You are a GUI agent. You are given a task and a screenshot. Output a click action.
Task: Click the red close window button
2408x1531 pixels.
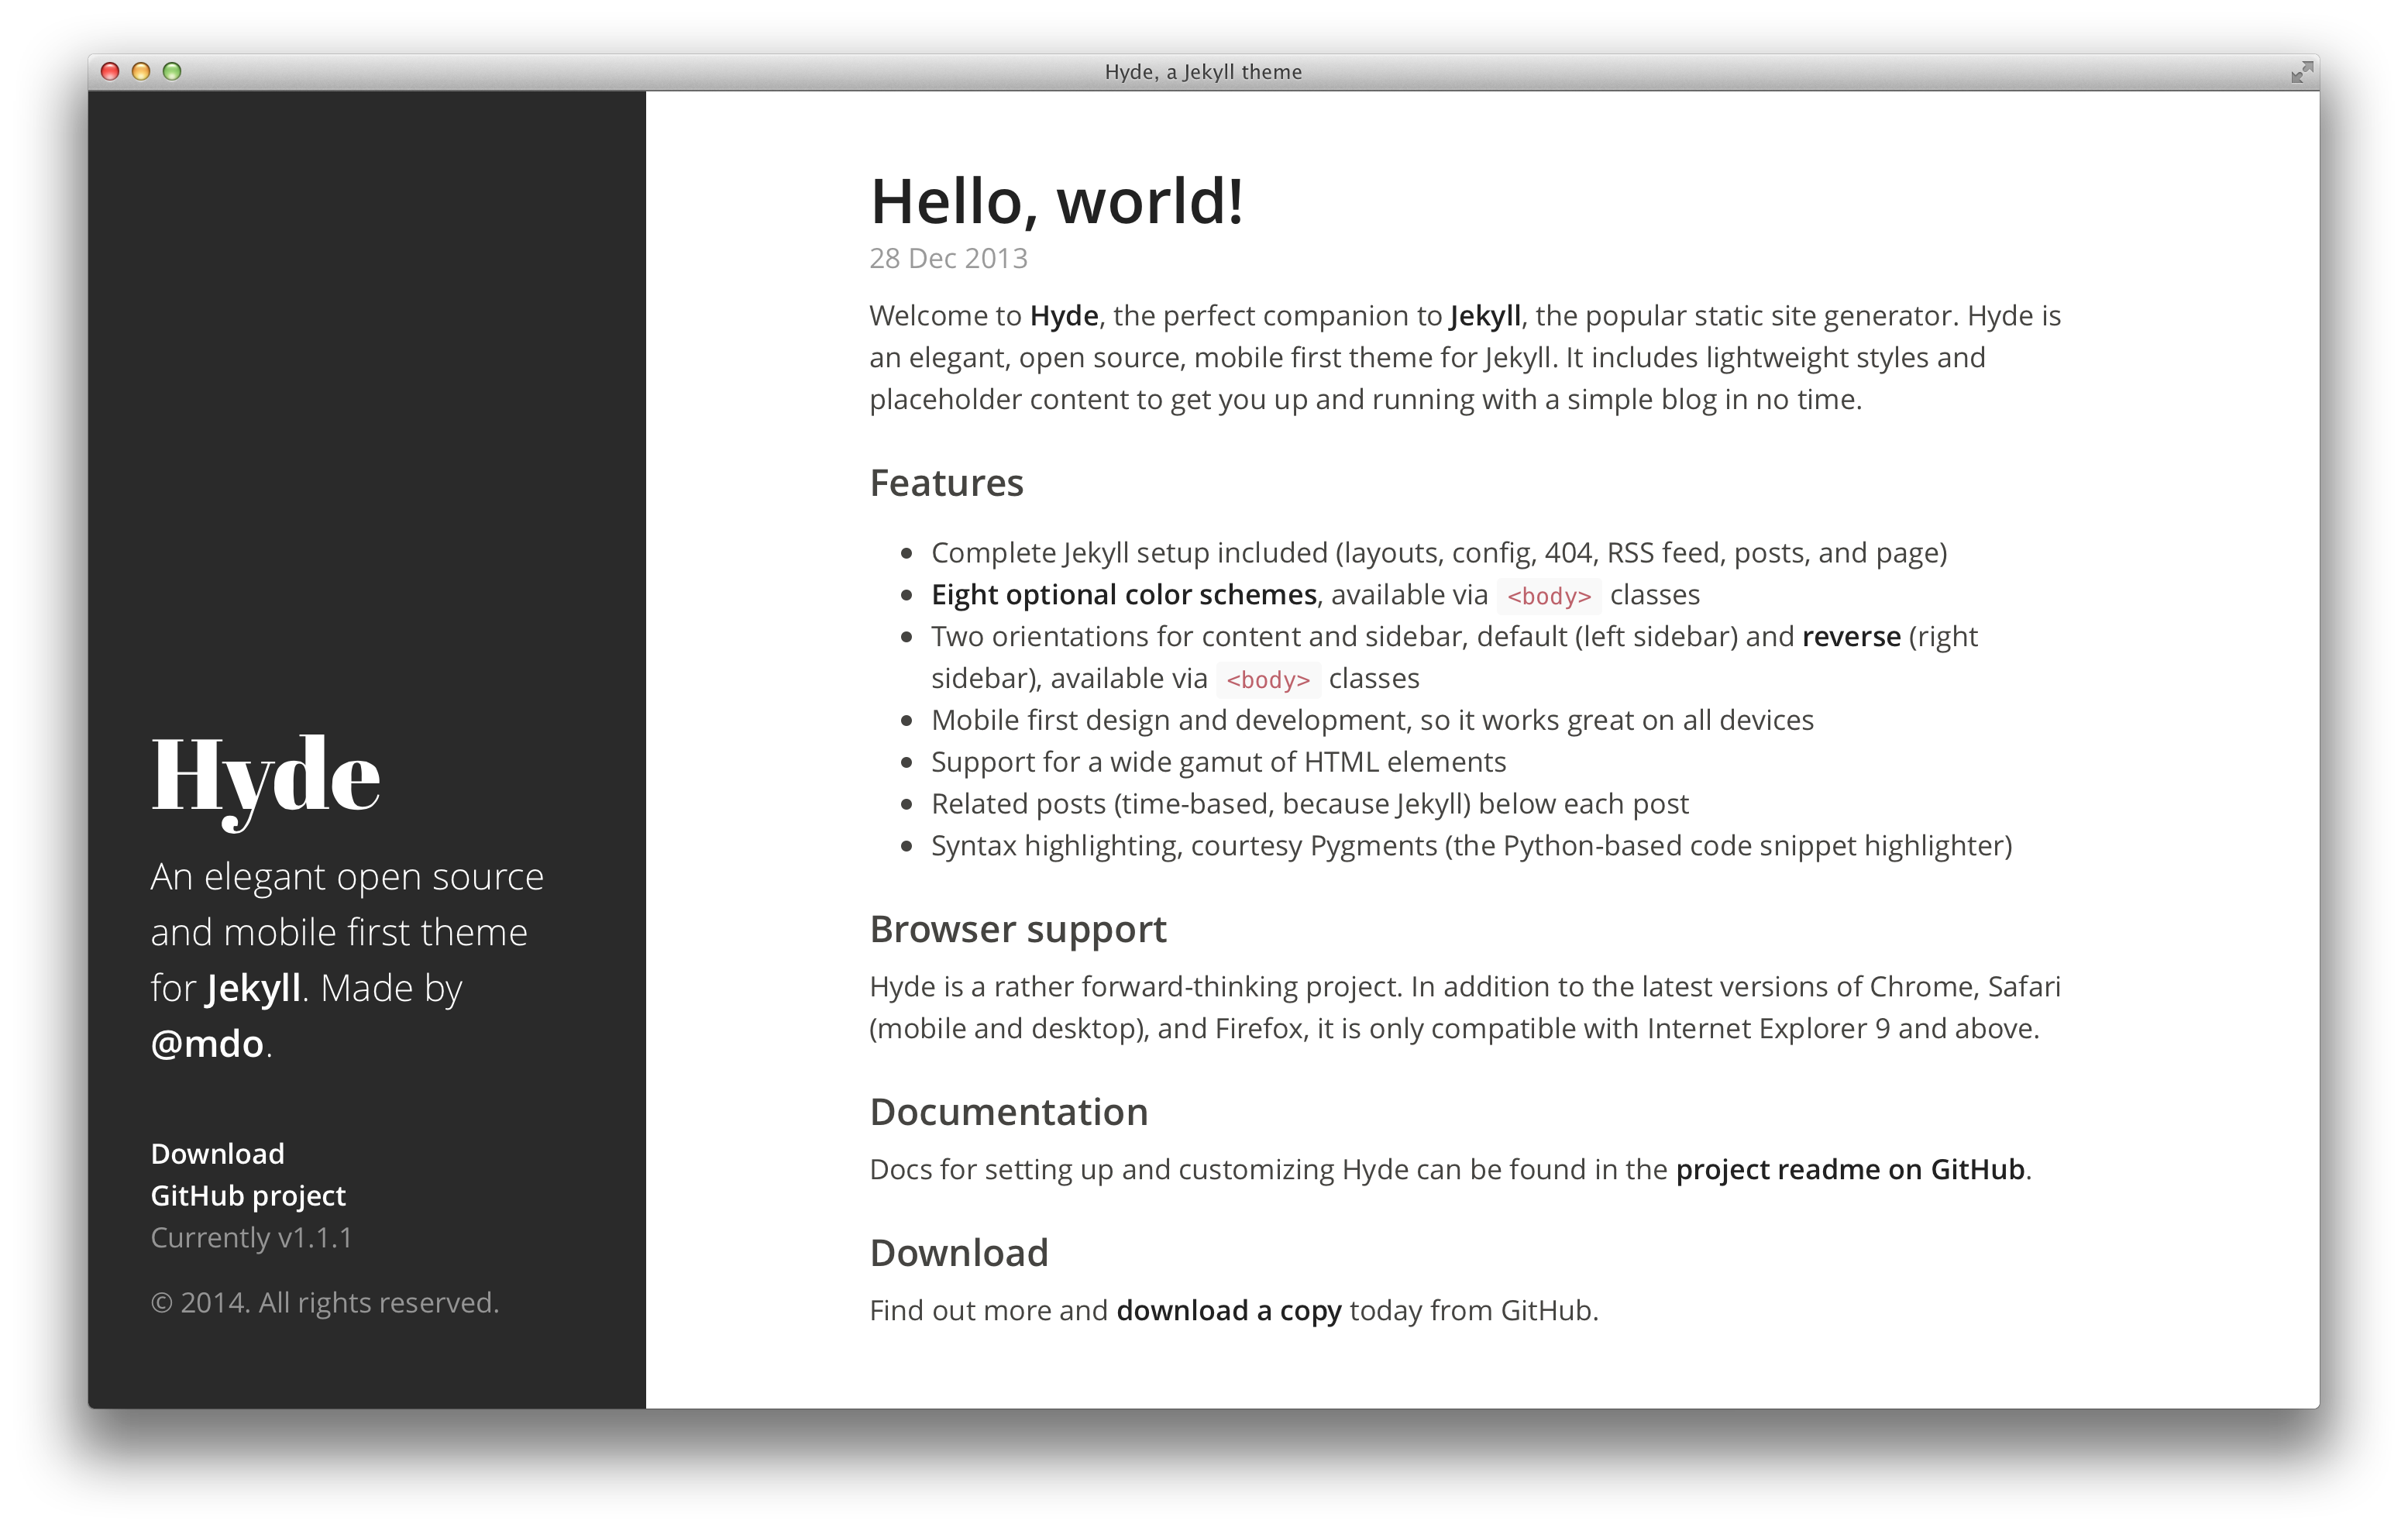click(x=111, y=71)
